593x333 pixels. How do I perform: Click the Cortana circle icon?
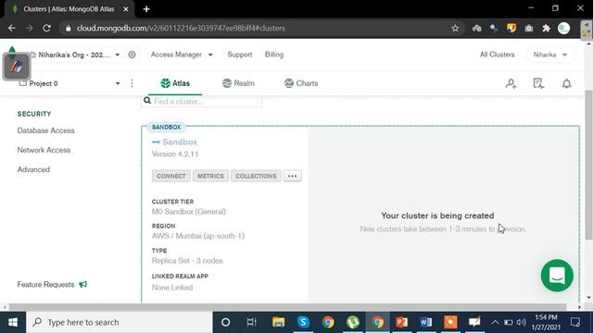[x=226, y=322]
